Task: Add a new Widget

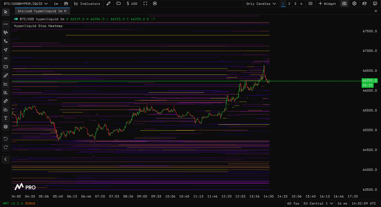Action: (327, 4)
